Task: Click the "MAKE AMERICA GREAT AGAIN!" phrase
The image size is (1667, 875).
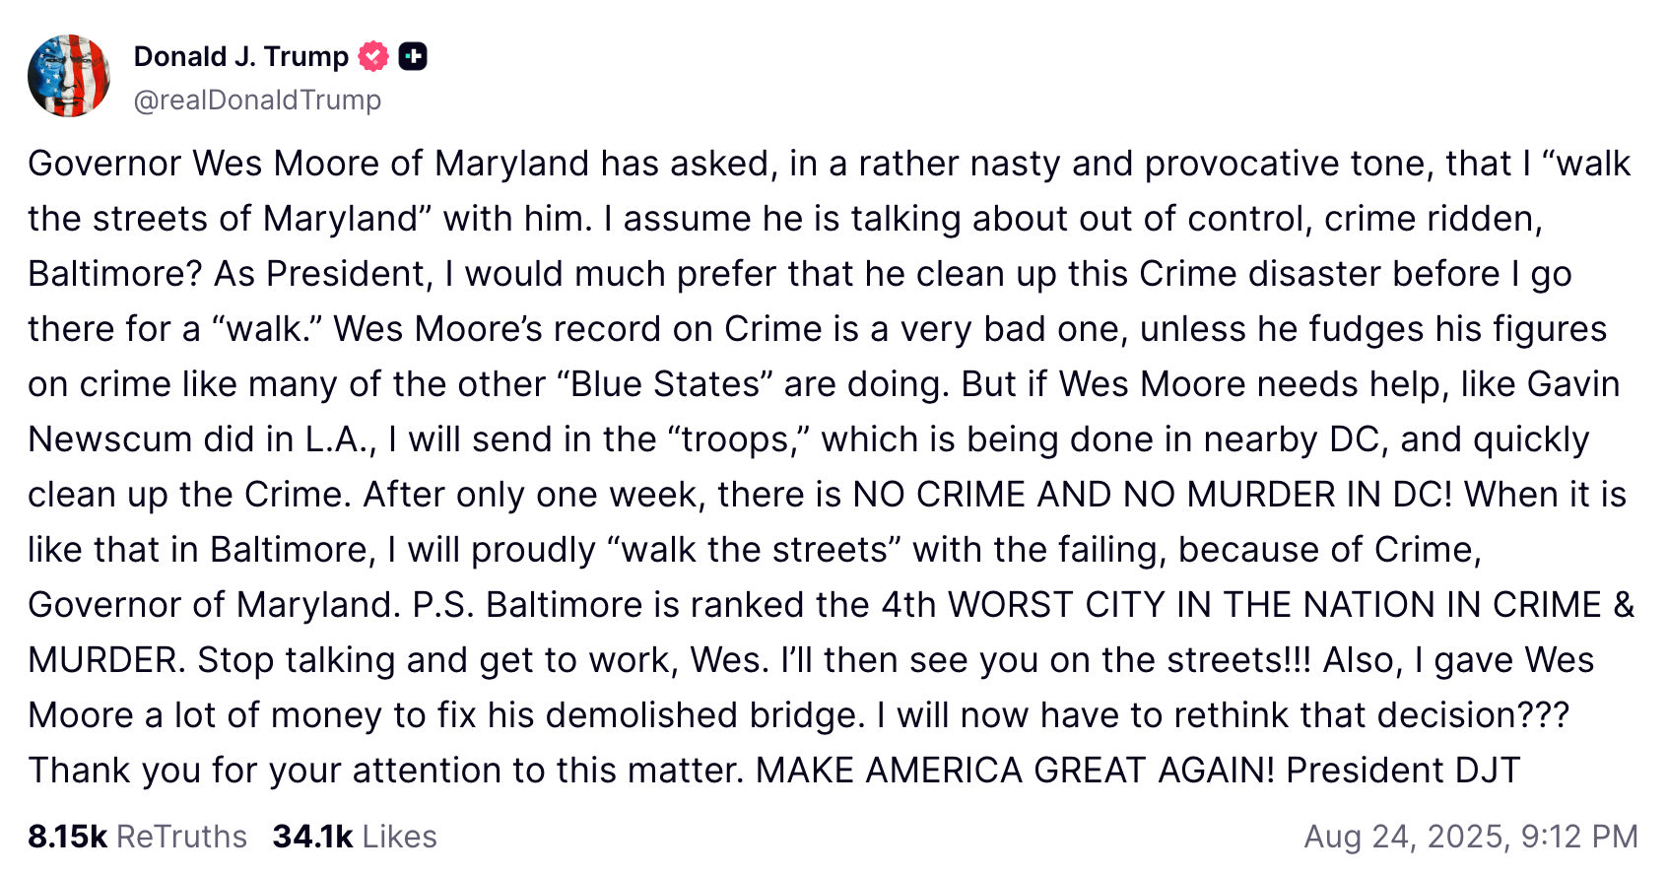Action: click(1015, 771)
